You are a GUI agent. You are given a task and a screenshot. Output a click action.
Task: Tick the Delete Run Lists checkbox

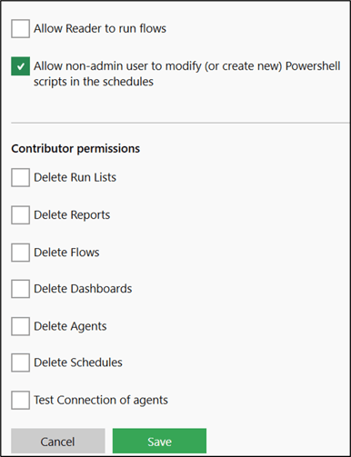(20, 177)
